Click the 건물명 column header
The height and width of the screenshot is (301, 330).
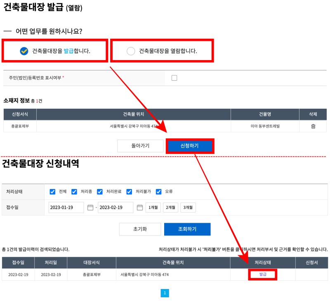(265, 114)
